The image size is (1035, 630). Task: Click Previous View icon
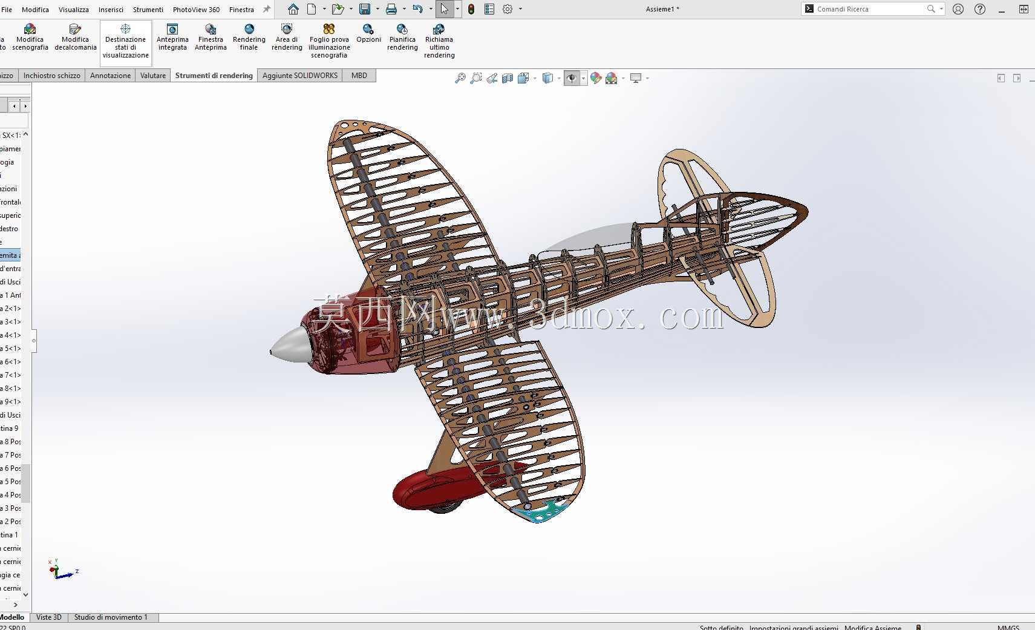pos(492,78)
